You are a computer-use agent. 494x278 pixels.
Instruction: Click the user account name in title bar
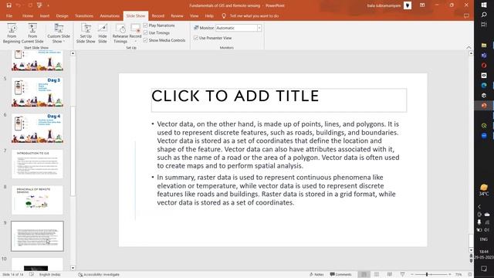click(x=384, y=5)
